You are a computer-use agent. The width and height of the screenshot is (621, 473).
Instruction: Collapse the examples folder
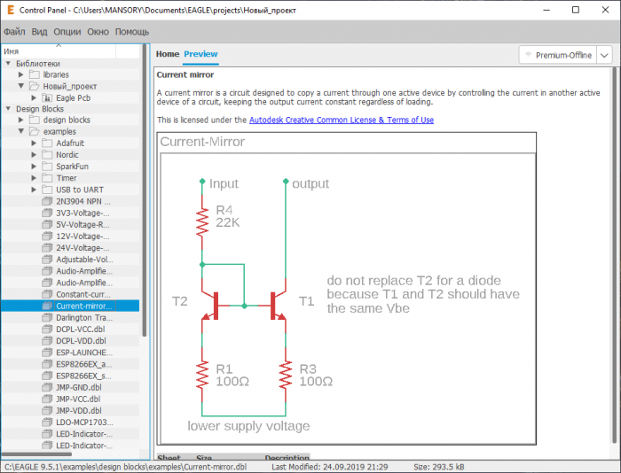(x=21, y=132)
